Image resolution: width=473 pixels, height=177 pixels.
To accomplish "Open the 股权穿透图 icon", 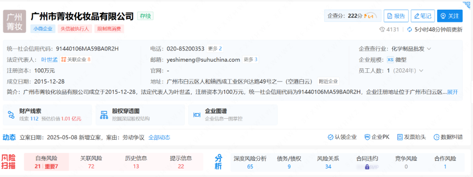I will click(x=104, y=115).
